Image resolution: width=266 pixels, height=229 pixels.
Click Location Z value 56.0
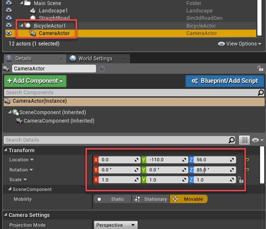tap(215, 160)
